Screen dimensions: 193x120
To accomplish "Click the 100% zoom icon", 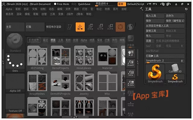I will (x=131, y=73).
